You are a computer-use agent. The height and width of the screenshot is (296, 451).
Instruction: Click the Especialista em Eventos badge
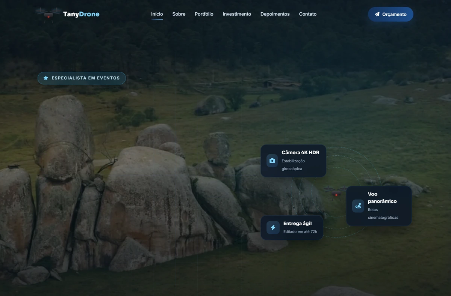click(x=82, y=78)
